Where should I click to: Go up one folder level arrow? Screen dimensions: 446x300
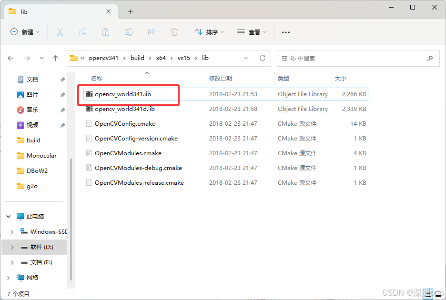(55, 58)
